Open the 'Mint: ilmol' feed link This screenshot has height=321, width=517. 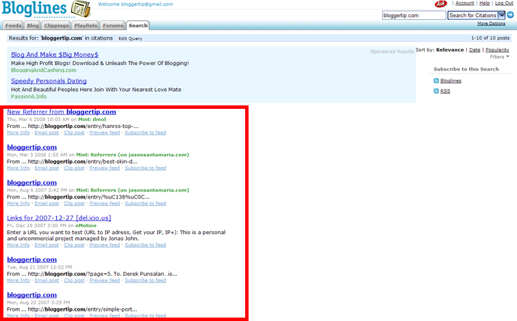click(92, 119)
